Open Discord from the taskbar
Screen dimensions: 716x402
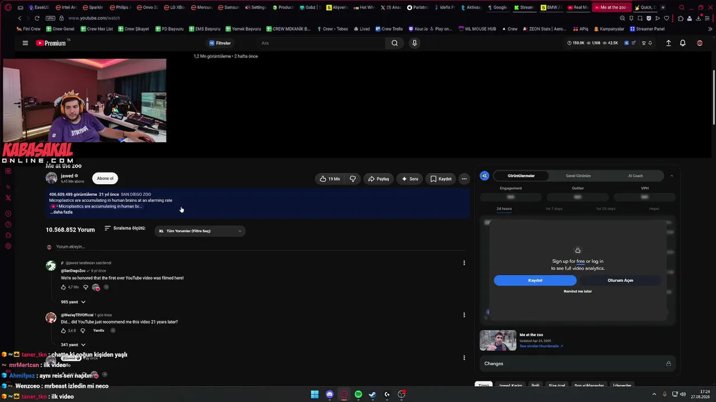click(329, 394)
